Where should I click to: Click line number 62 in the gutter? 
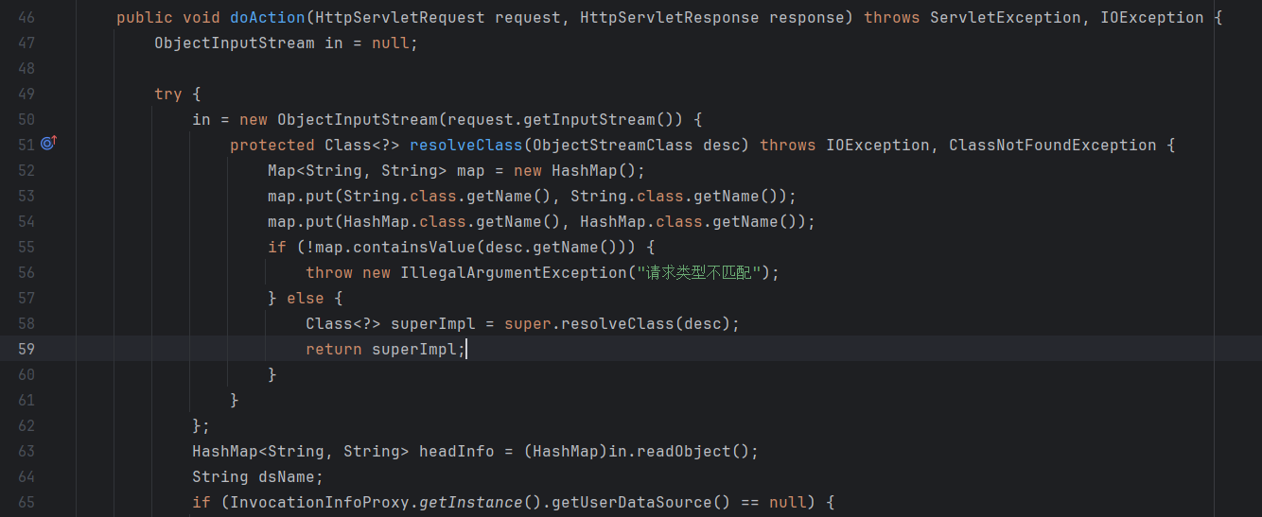click(26, 426)
